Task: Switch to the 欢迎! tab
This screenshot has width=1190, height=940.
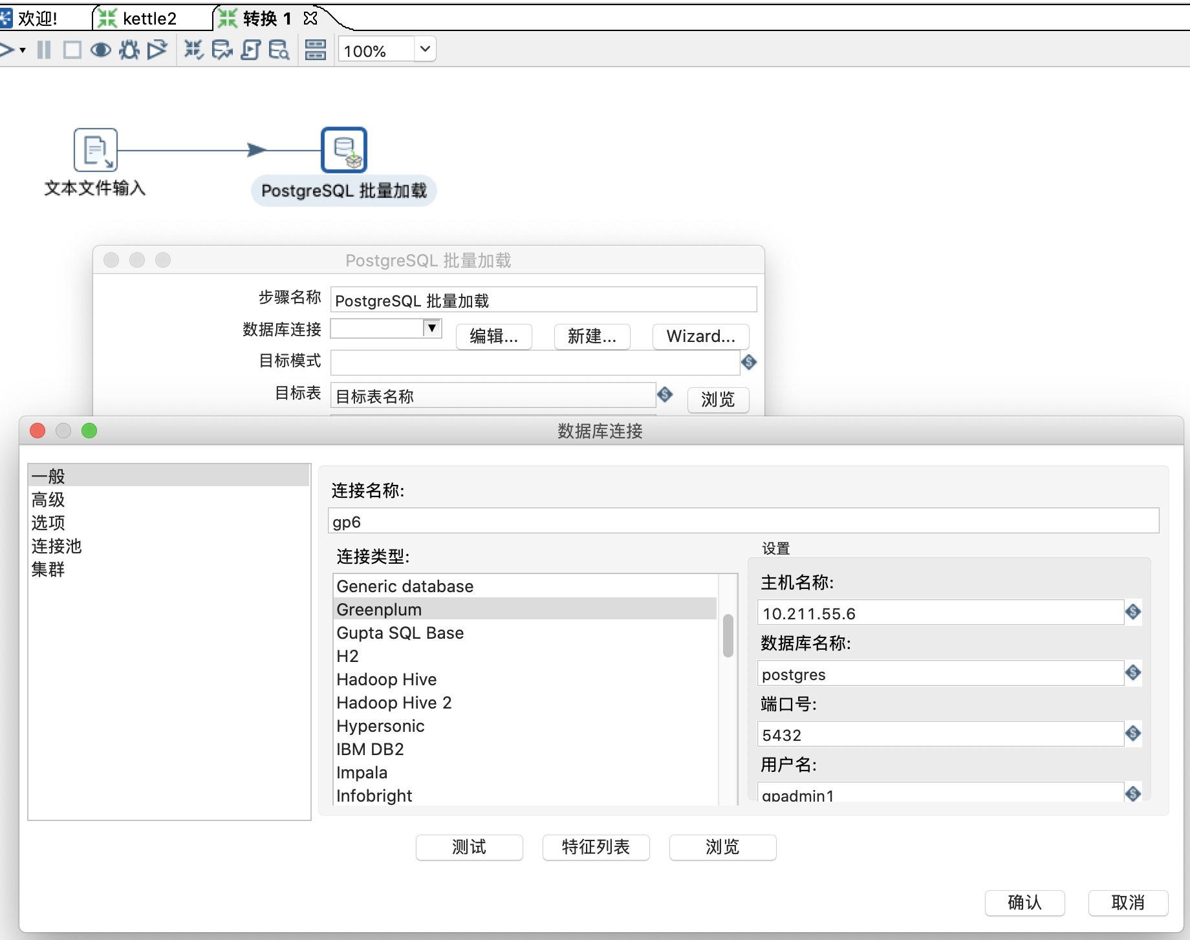Action: (38, 18)
